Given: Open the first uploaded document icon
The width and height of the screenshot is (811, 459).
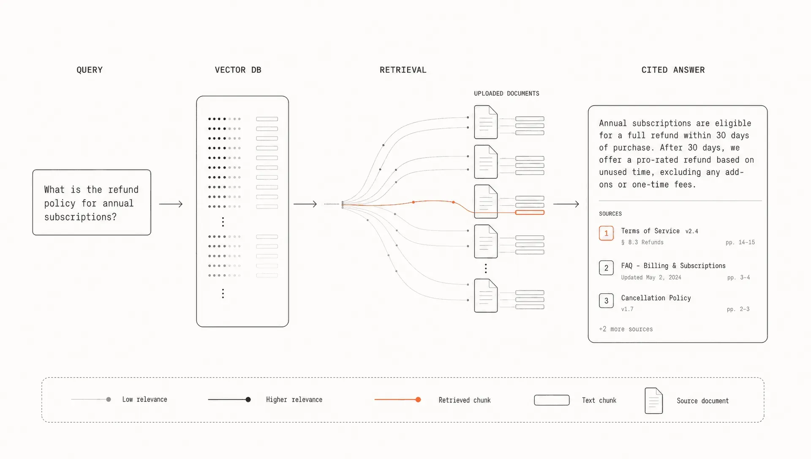Looking at the screenshot, I should coord(486,122).
